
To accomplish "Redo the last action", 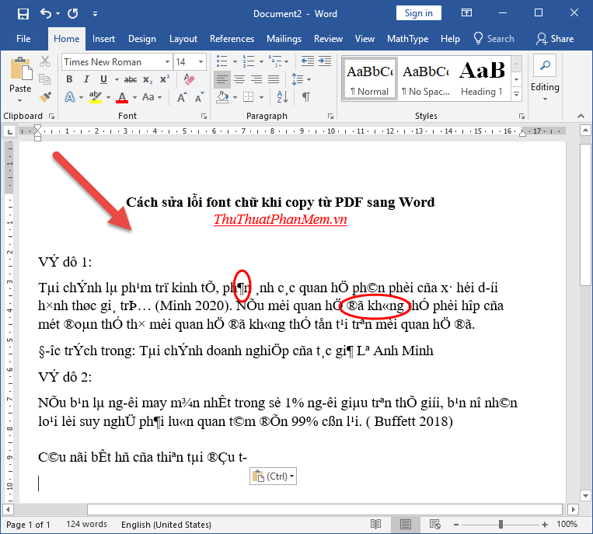I will tap(72, 14).
